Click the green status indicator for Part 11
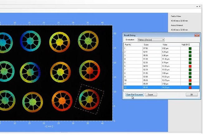Image resolution: width=203 pixels, height=135 pixels. pyautogui.click(x=190, y=84)
